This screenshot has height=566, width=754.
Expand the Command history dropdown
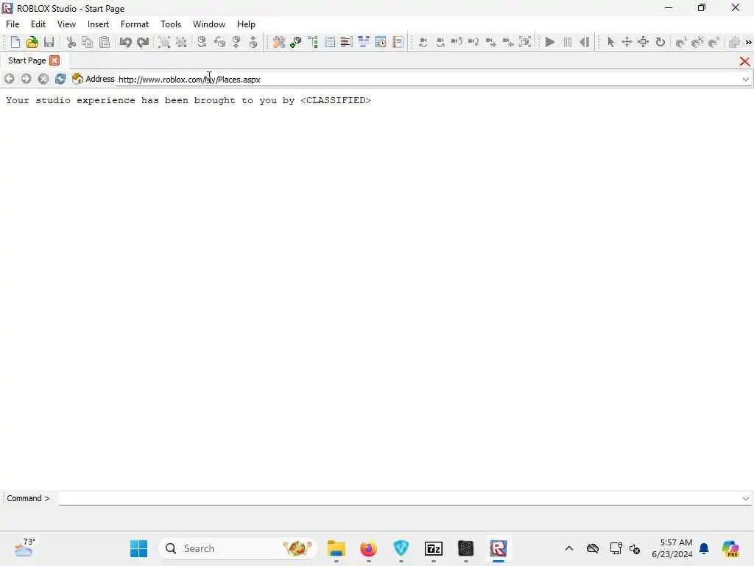point(746,499)
